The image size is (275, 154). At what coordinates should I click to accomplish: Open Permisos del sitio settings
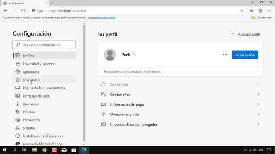click(44, 96)
